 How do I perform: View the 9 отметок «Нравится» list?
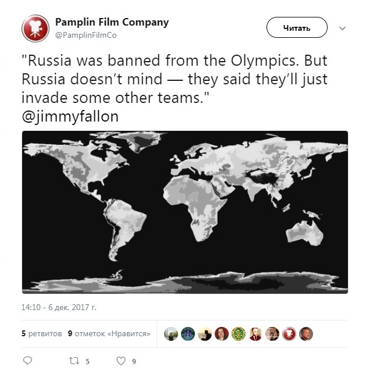pyautogui.click(x=109, y=334)
